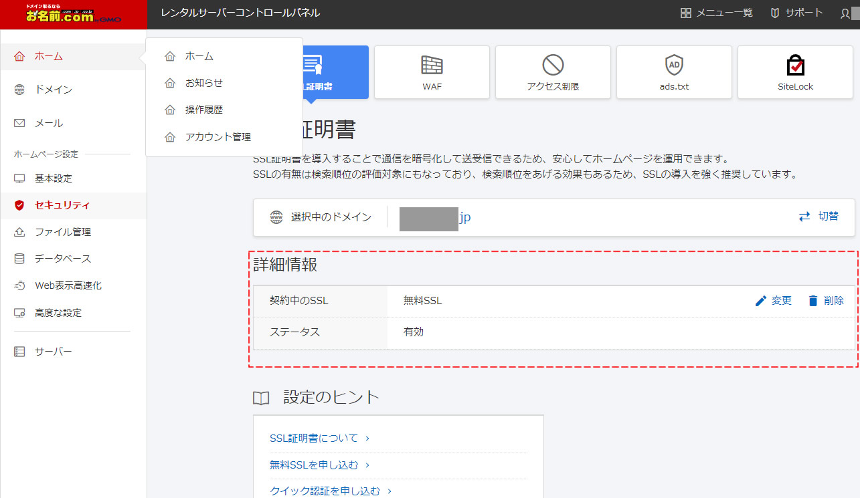The width and height of the screenshot is (860, 498).
Task: Click the home icon beside flyout お知らせ
Action: [x=170, y=83]
